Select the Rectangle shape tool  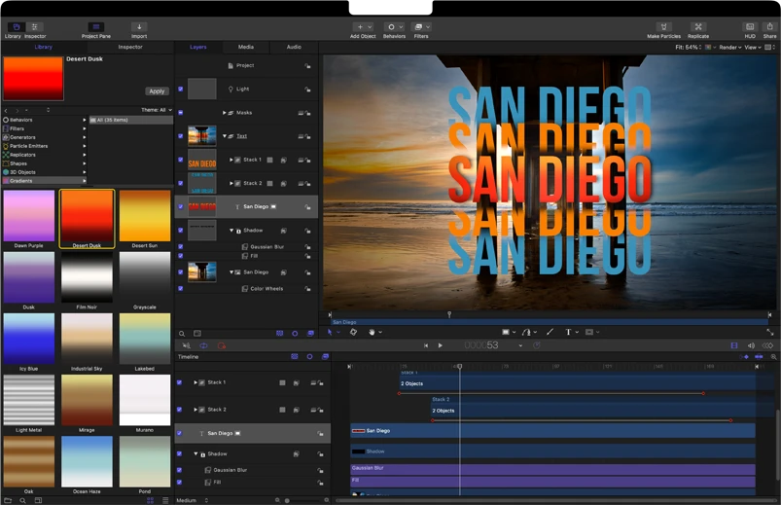pyautogui.click(x=506, y=332)
